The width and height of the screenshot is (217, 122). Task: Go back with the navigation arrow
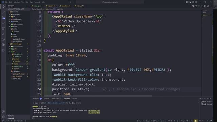tap(70, 2)
